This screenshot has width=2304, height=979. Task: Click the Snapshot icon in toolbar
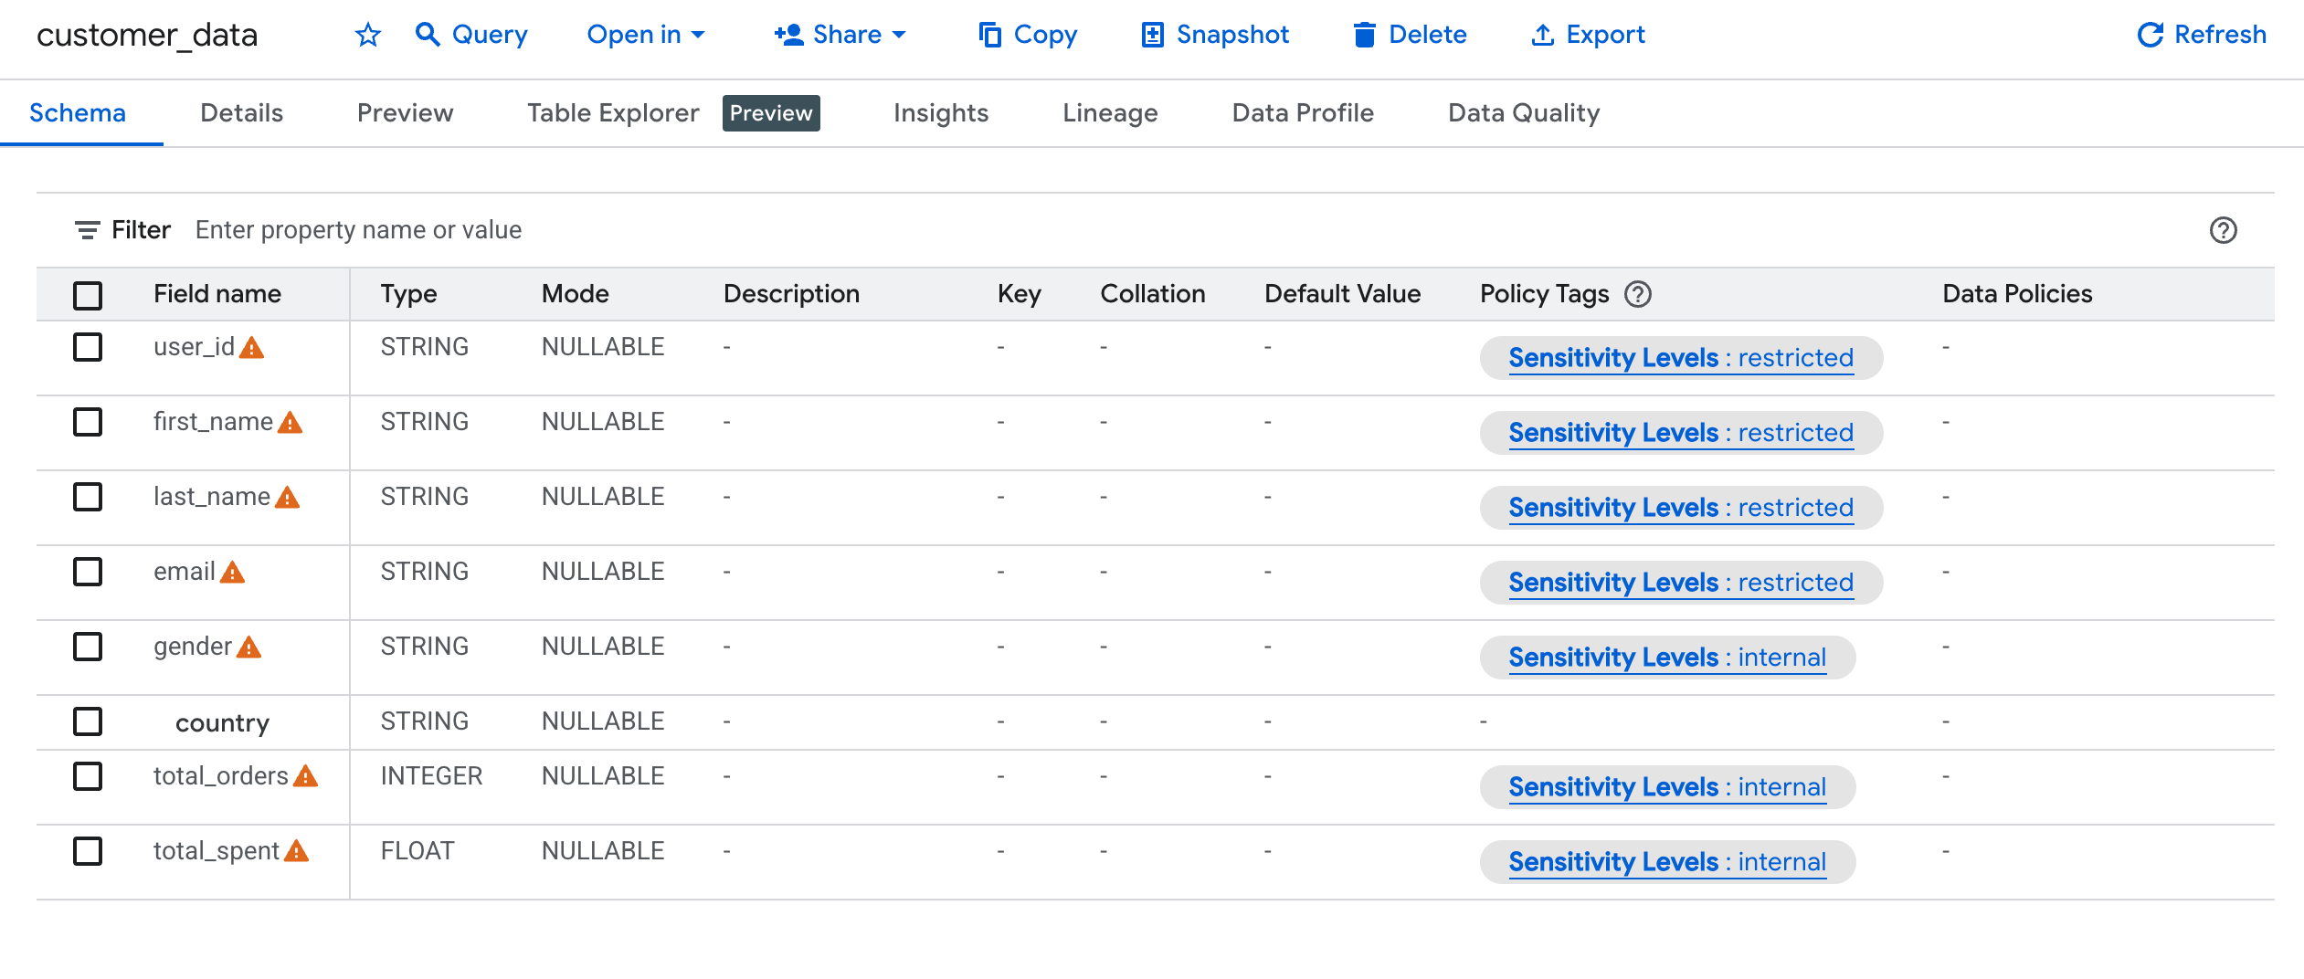click(x=1152, y=35)
